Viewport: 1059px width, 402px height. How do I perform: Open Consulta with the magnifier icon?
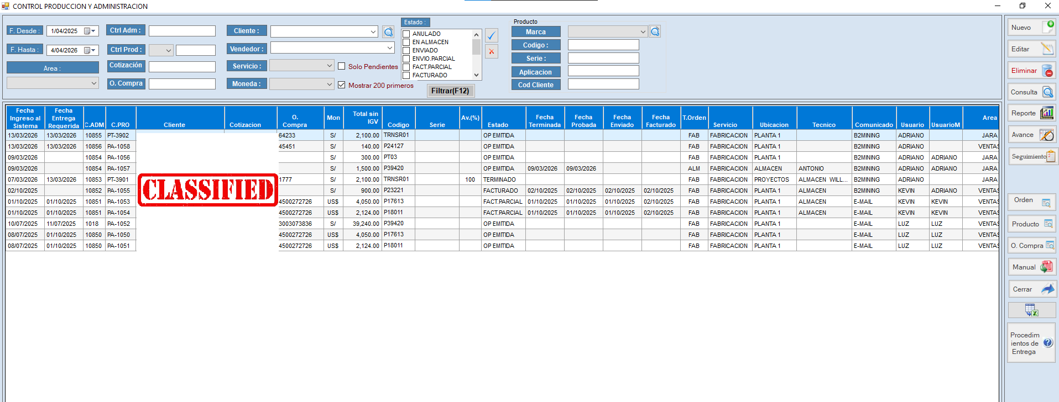tap(1031, 92)
